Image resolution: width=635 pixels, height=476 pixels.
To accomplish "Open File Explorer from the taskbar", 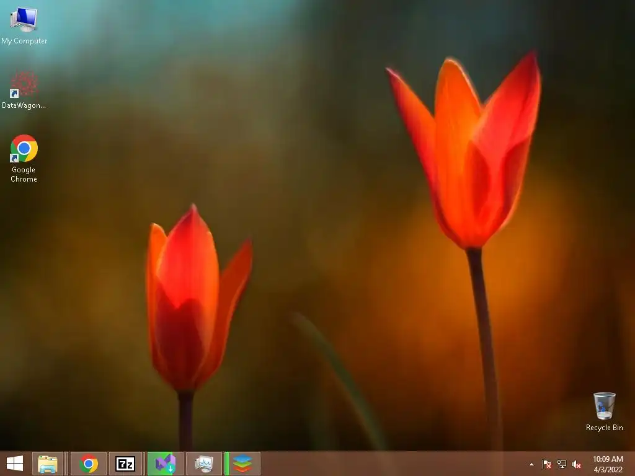I will click(x=47, y=464).
